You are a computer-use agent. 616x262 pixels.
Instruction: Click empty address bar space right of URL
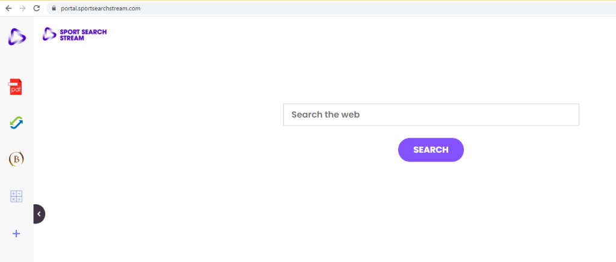pyautogui.click(x=361, y=8)
